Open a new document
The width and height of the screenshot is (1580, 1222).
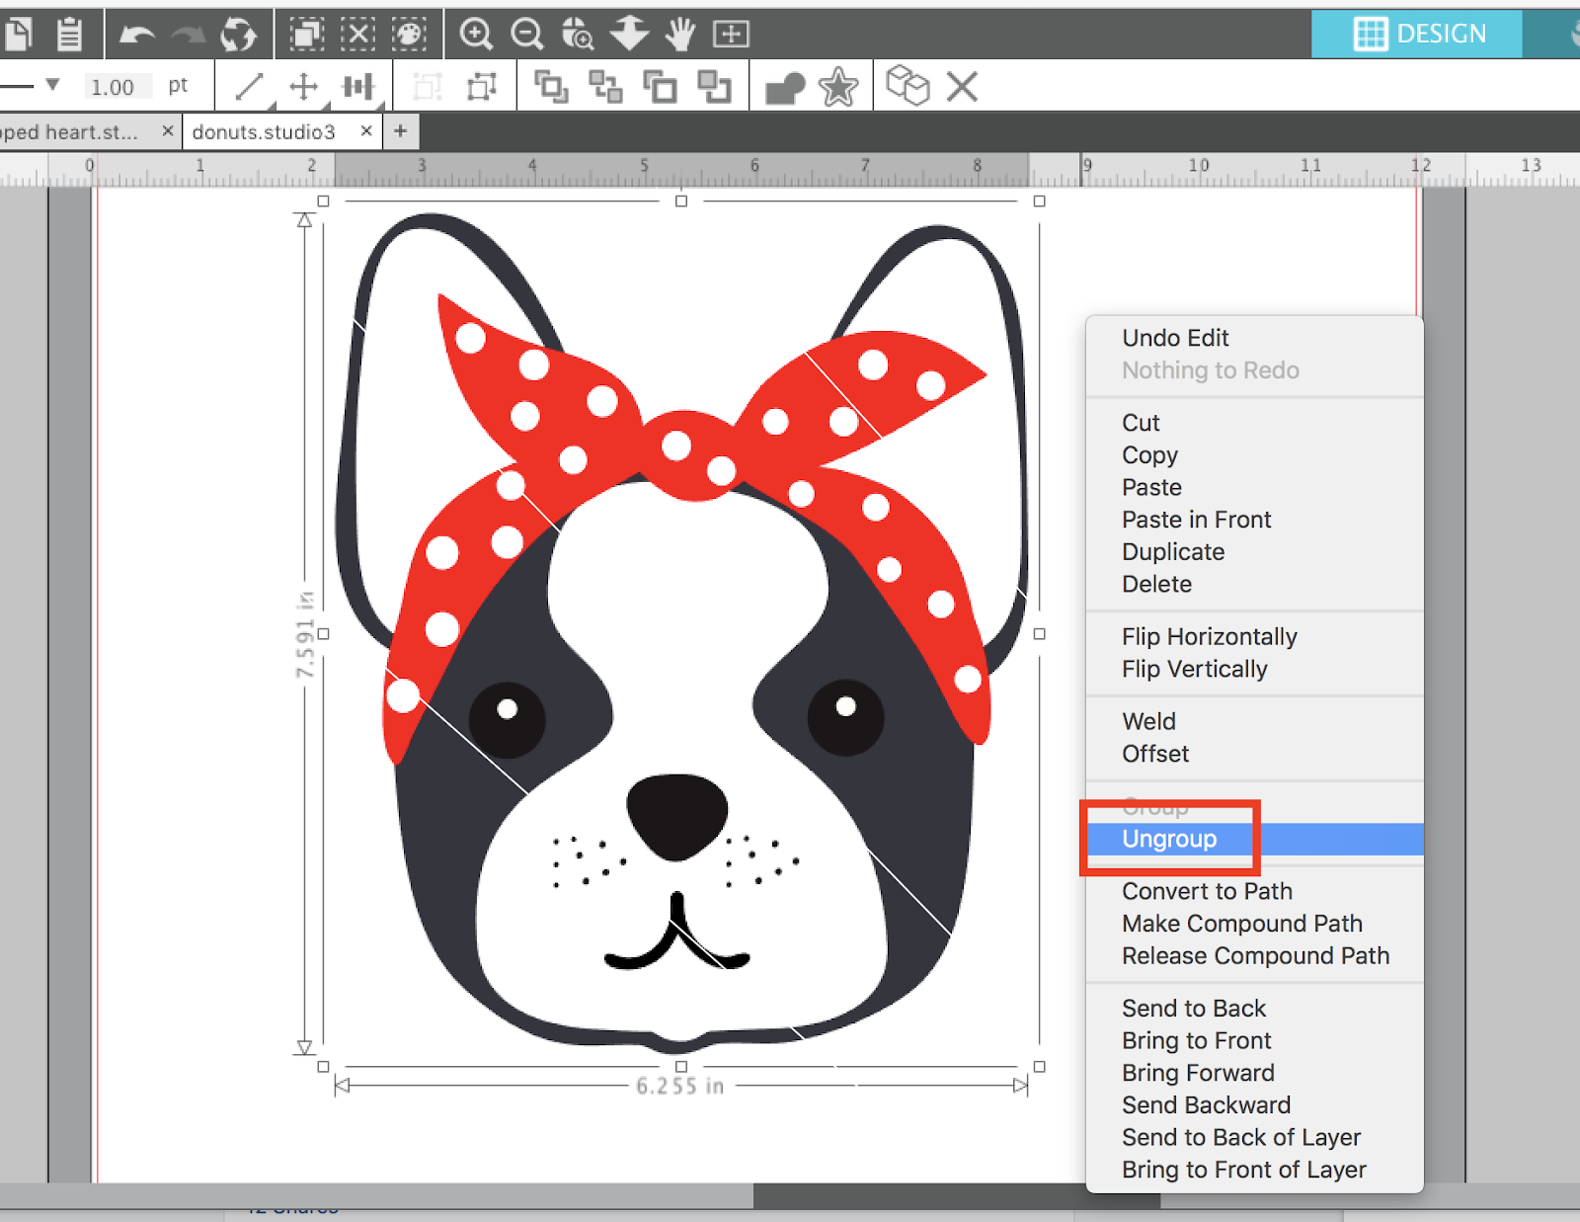(20, 33)
